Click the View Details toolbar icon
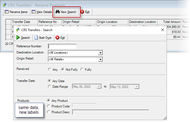This screenshot has width=190, height=122. click(x=34, y=12)
